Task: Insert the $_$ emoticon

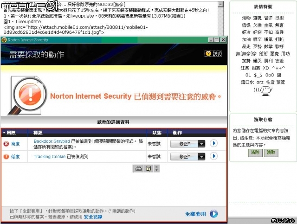Action: tap(258, 75)
